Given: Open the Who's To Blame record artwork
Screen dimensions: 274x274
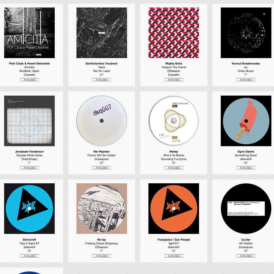Looking at the screenshot, I should click(x=174, y=121).
